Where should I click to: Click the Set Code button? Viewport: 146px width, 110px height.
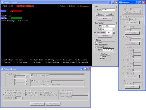[132, 33]
